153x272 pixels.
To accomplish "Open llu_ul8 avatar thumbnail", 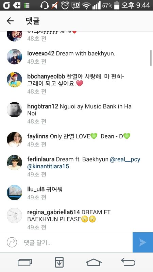I will point(14,192).
